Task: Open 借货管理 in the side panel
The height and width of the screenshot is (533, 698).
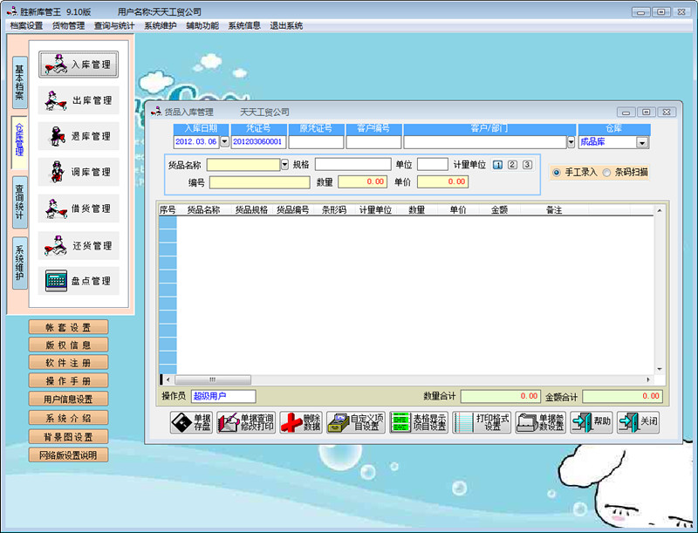Action: click(79, 208)
